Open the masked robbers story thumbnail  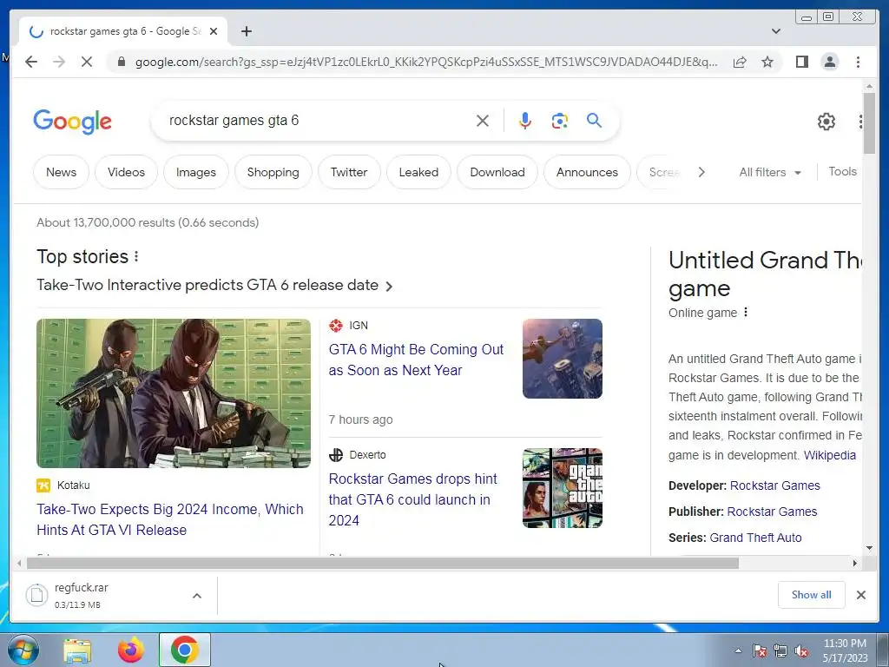coord(174,393)
